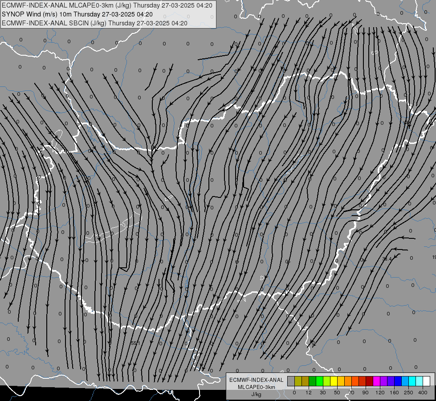Viewport: 436px width, 401px height.
Task: Click the yellow-green legend swatch
Action: pyautogui.click(x=327, y=381)
